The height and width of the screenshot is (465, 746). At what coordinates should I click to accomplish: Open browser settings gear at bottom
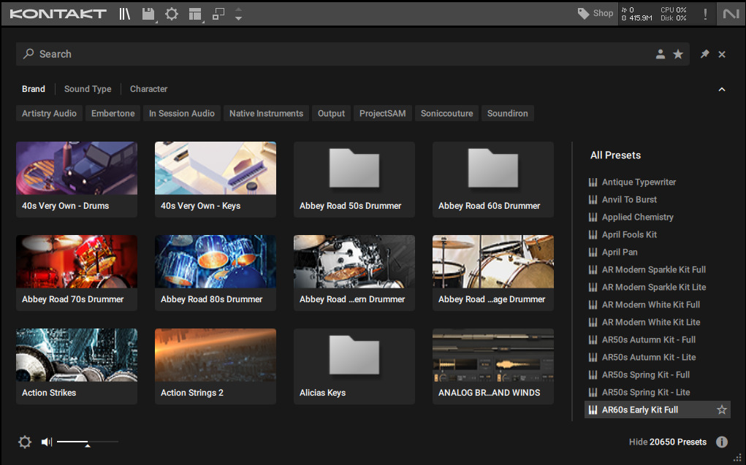pos(25,442)
